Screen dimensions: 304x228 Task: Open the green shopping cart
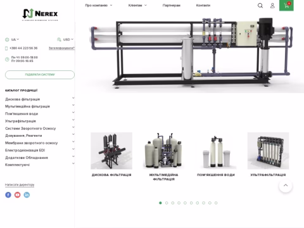click(x=286, y=5)
